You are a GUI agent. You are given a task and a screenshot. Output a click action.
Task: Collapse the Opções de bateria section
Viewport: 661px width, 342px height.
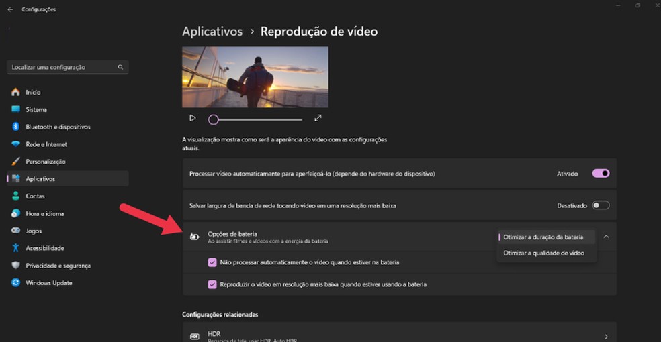[606, 237]
